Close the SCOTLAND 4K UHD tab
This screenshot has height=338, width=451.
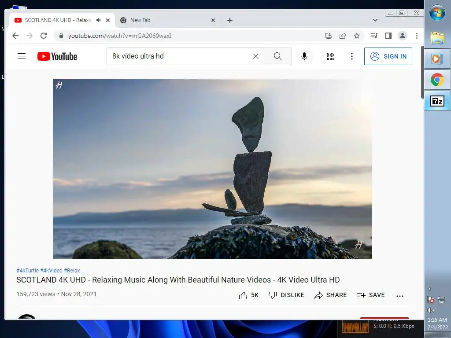[x=108, y=20]
